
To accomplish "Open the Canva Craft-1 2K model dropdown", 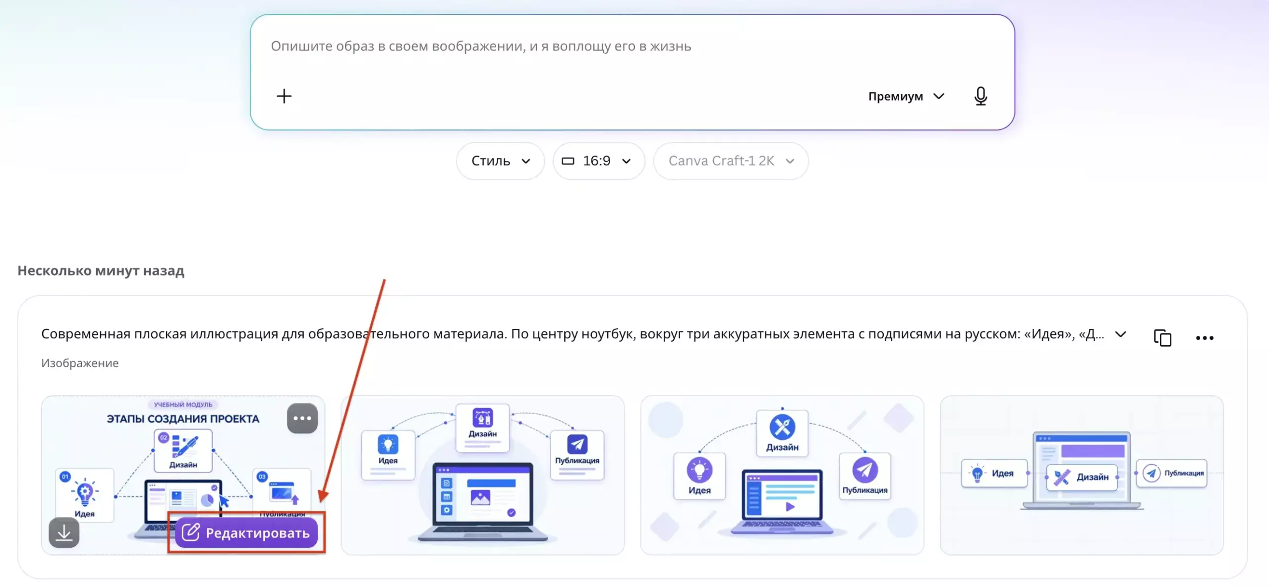I will click(731, 161).
